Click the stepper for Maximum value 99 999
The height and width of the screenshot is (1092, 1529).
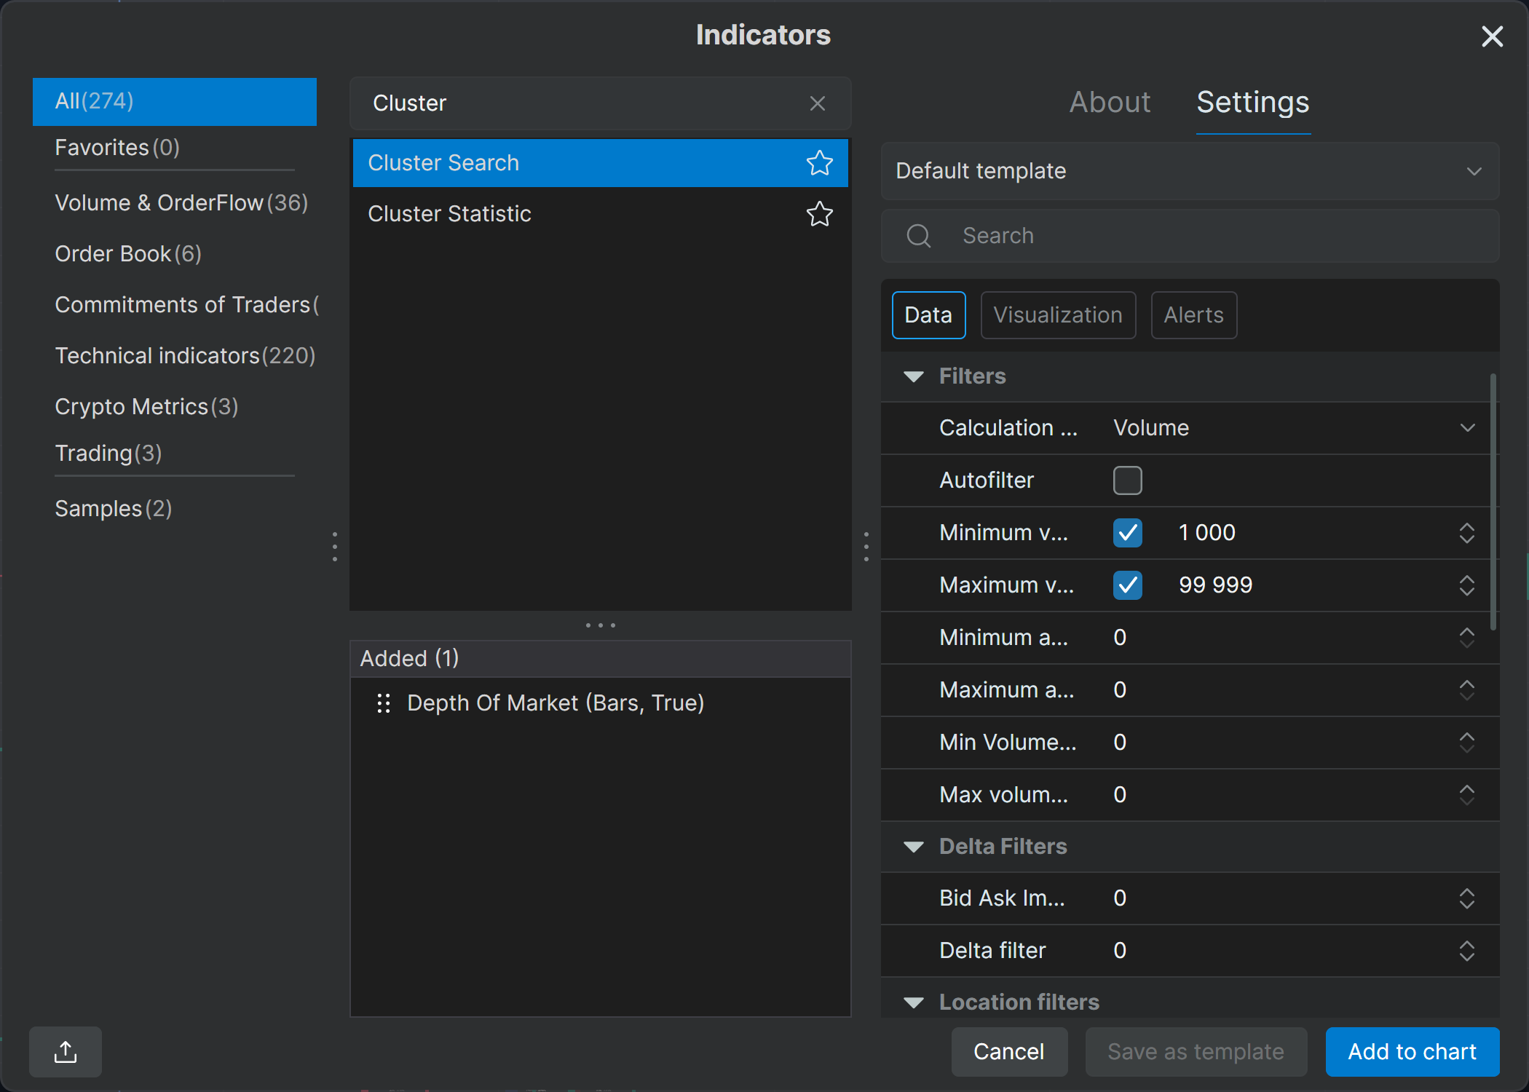point(1467,585)
